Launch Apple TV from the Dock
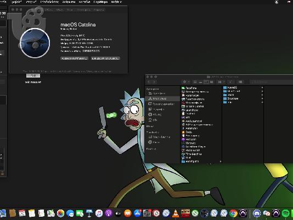Viewport: 293px width, 220px height. click(x=118, y=213)
